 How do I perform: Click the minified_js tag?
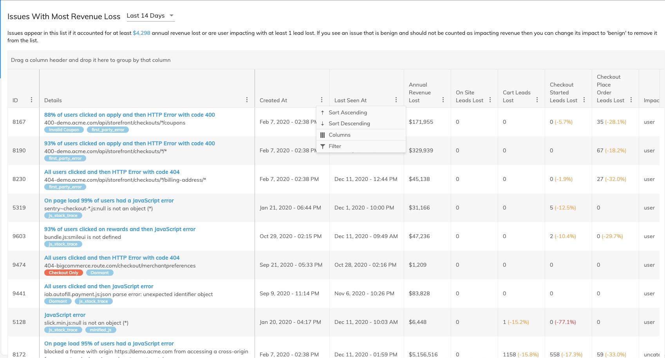[101, 330]
